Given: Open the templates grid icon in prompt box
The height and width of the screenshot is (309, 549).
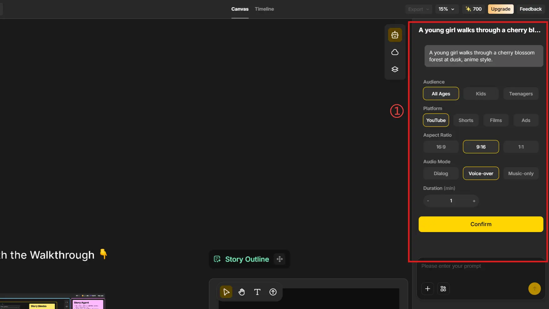Looking at the screenshot, I should click(443, 289).
